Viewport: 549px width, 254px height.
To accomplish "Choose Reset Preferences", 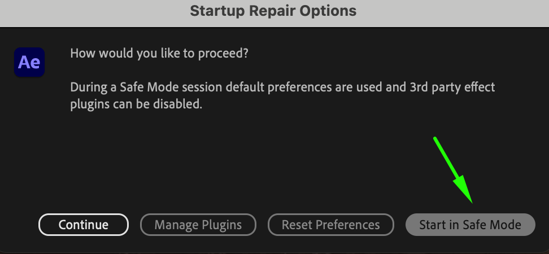I will (x=331, y=225).
